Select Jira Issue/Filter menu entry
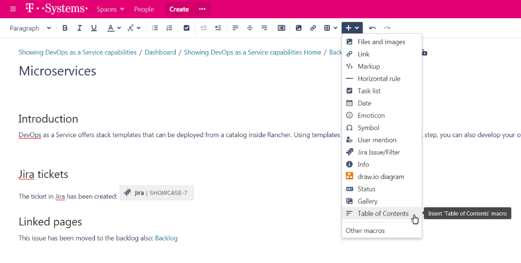Screen dimensions: 521x263 pos(382,153)
